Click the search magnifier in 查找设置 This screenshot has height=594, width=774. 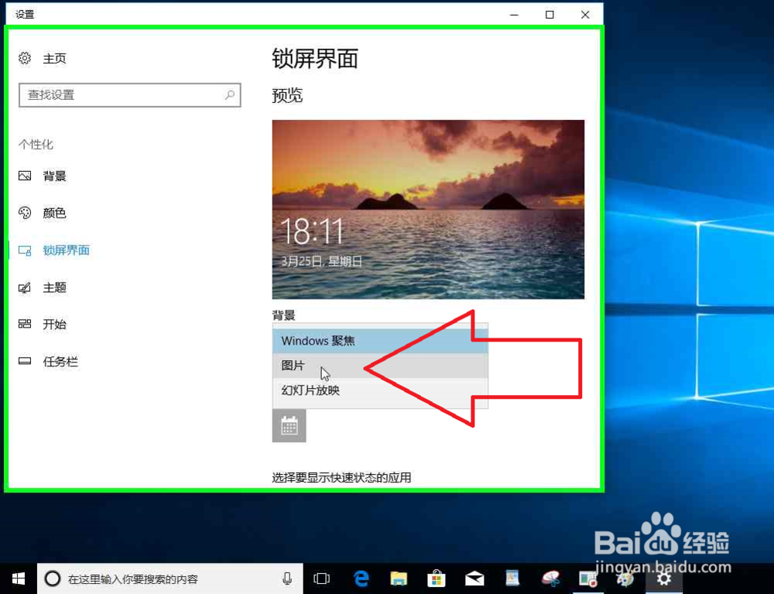tap(228, 94)
